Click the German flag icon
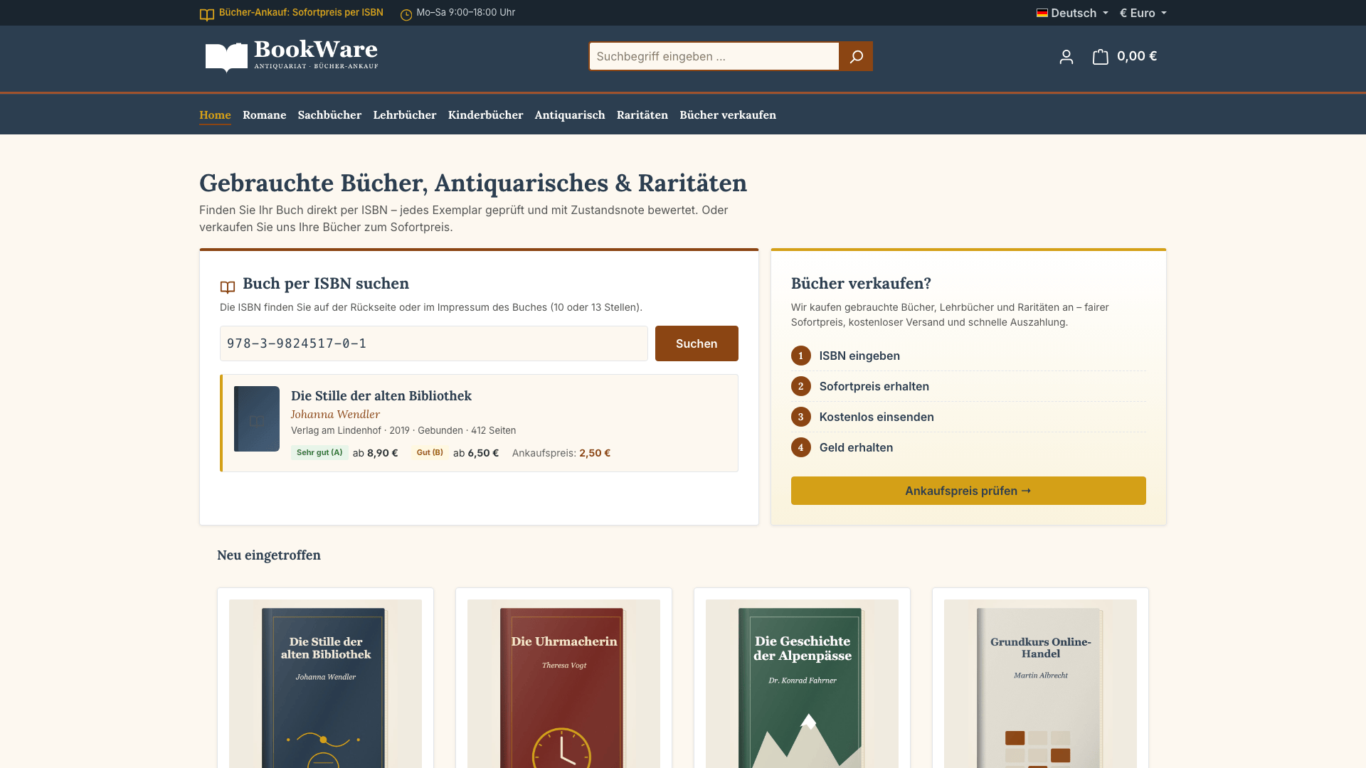 (x=1042, y=13)
